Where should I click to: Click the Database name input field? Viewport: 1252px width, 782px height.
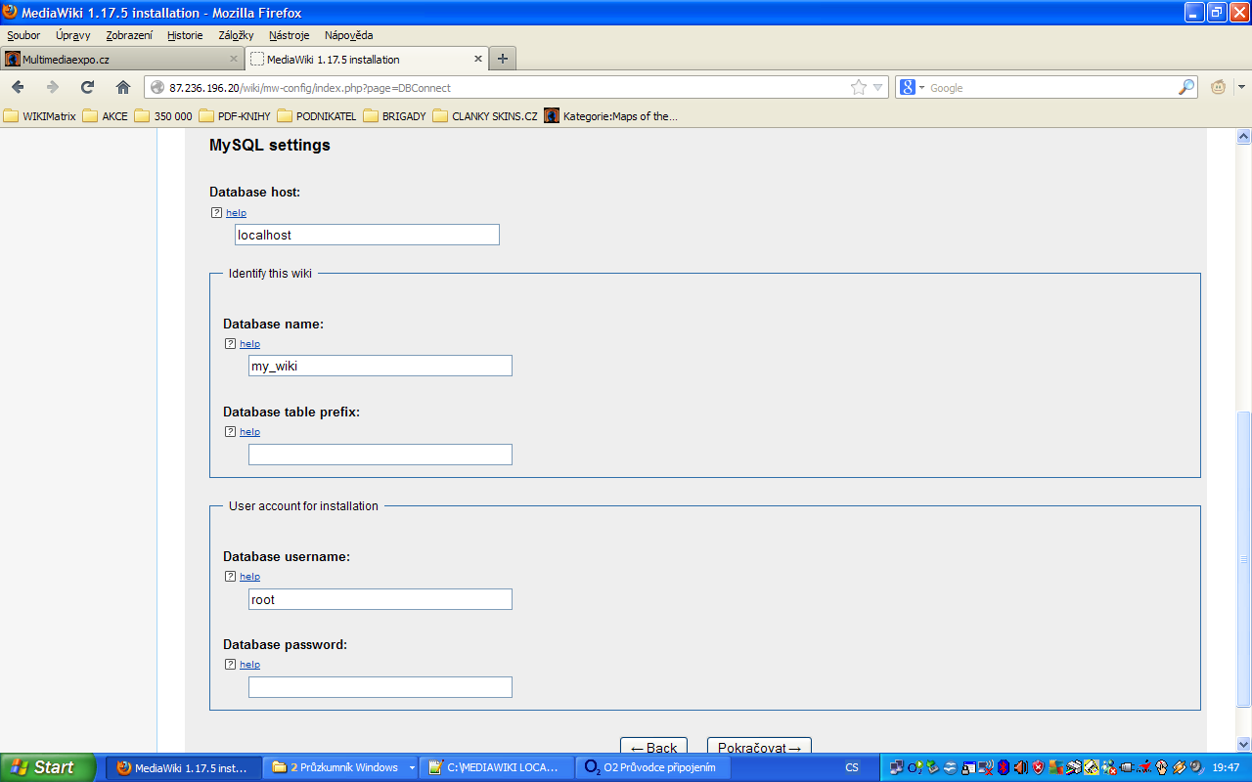point(380,366)
